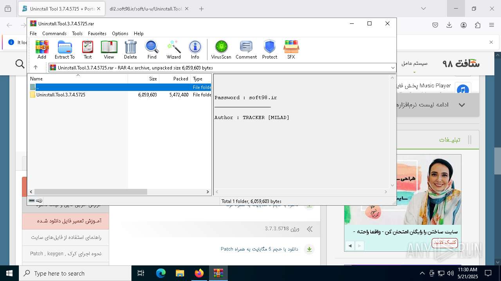
Task: Click the taskbar search box
Action: coord(75,273)
